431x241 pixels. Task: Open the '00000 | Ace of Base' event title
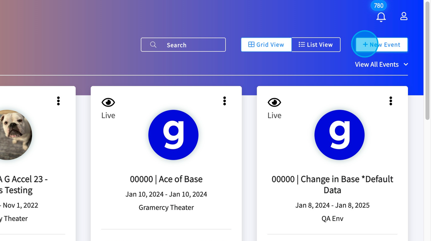point(166,179)
